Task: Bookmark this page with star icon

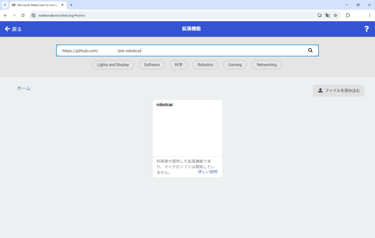Action: (335, 15)
